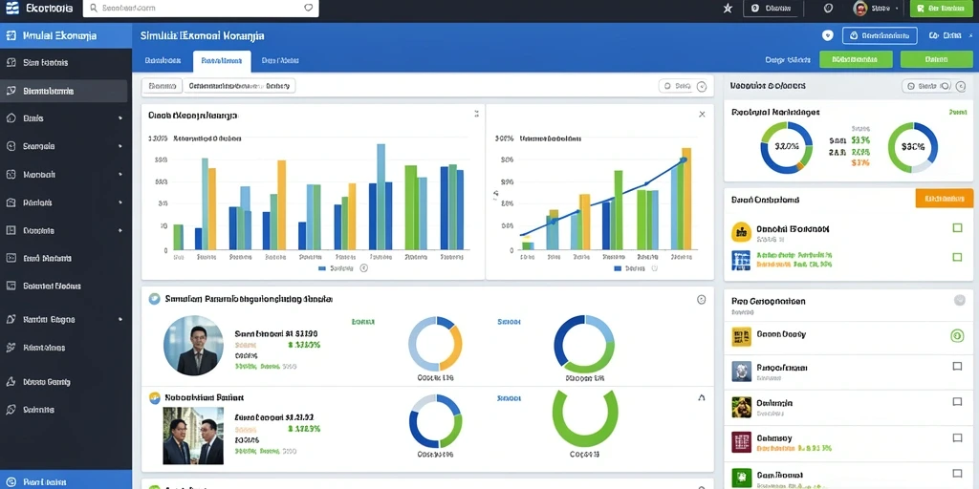The width and height of the screenshot is (979, 489).
Task: Click the star icon in top bar
Action: [728, 8]
